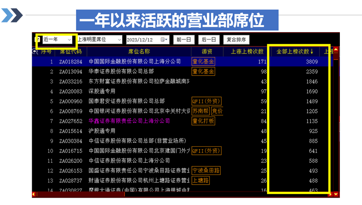Go to previous day with 前一日
The width and height of the screenshot is (362, 205).
tap(184, 40)
